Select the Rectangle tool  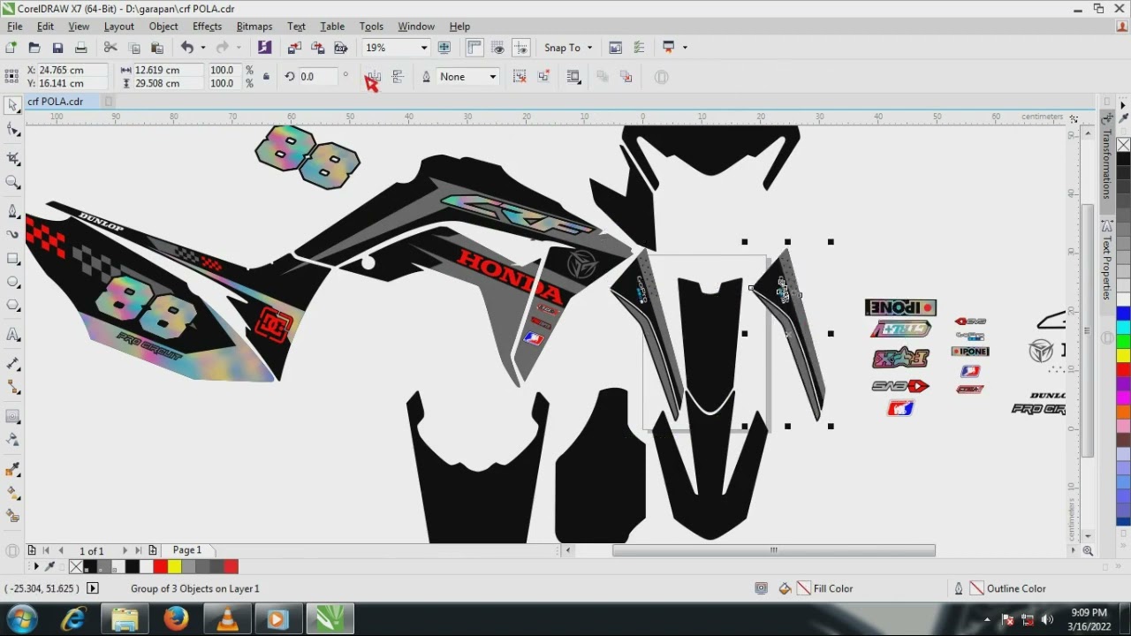13,259
